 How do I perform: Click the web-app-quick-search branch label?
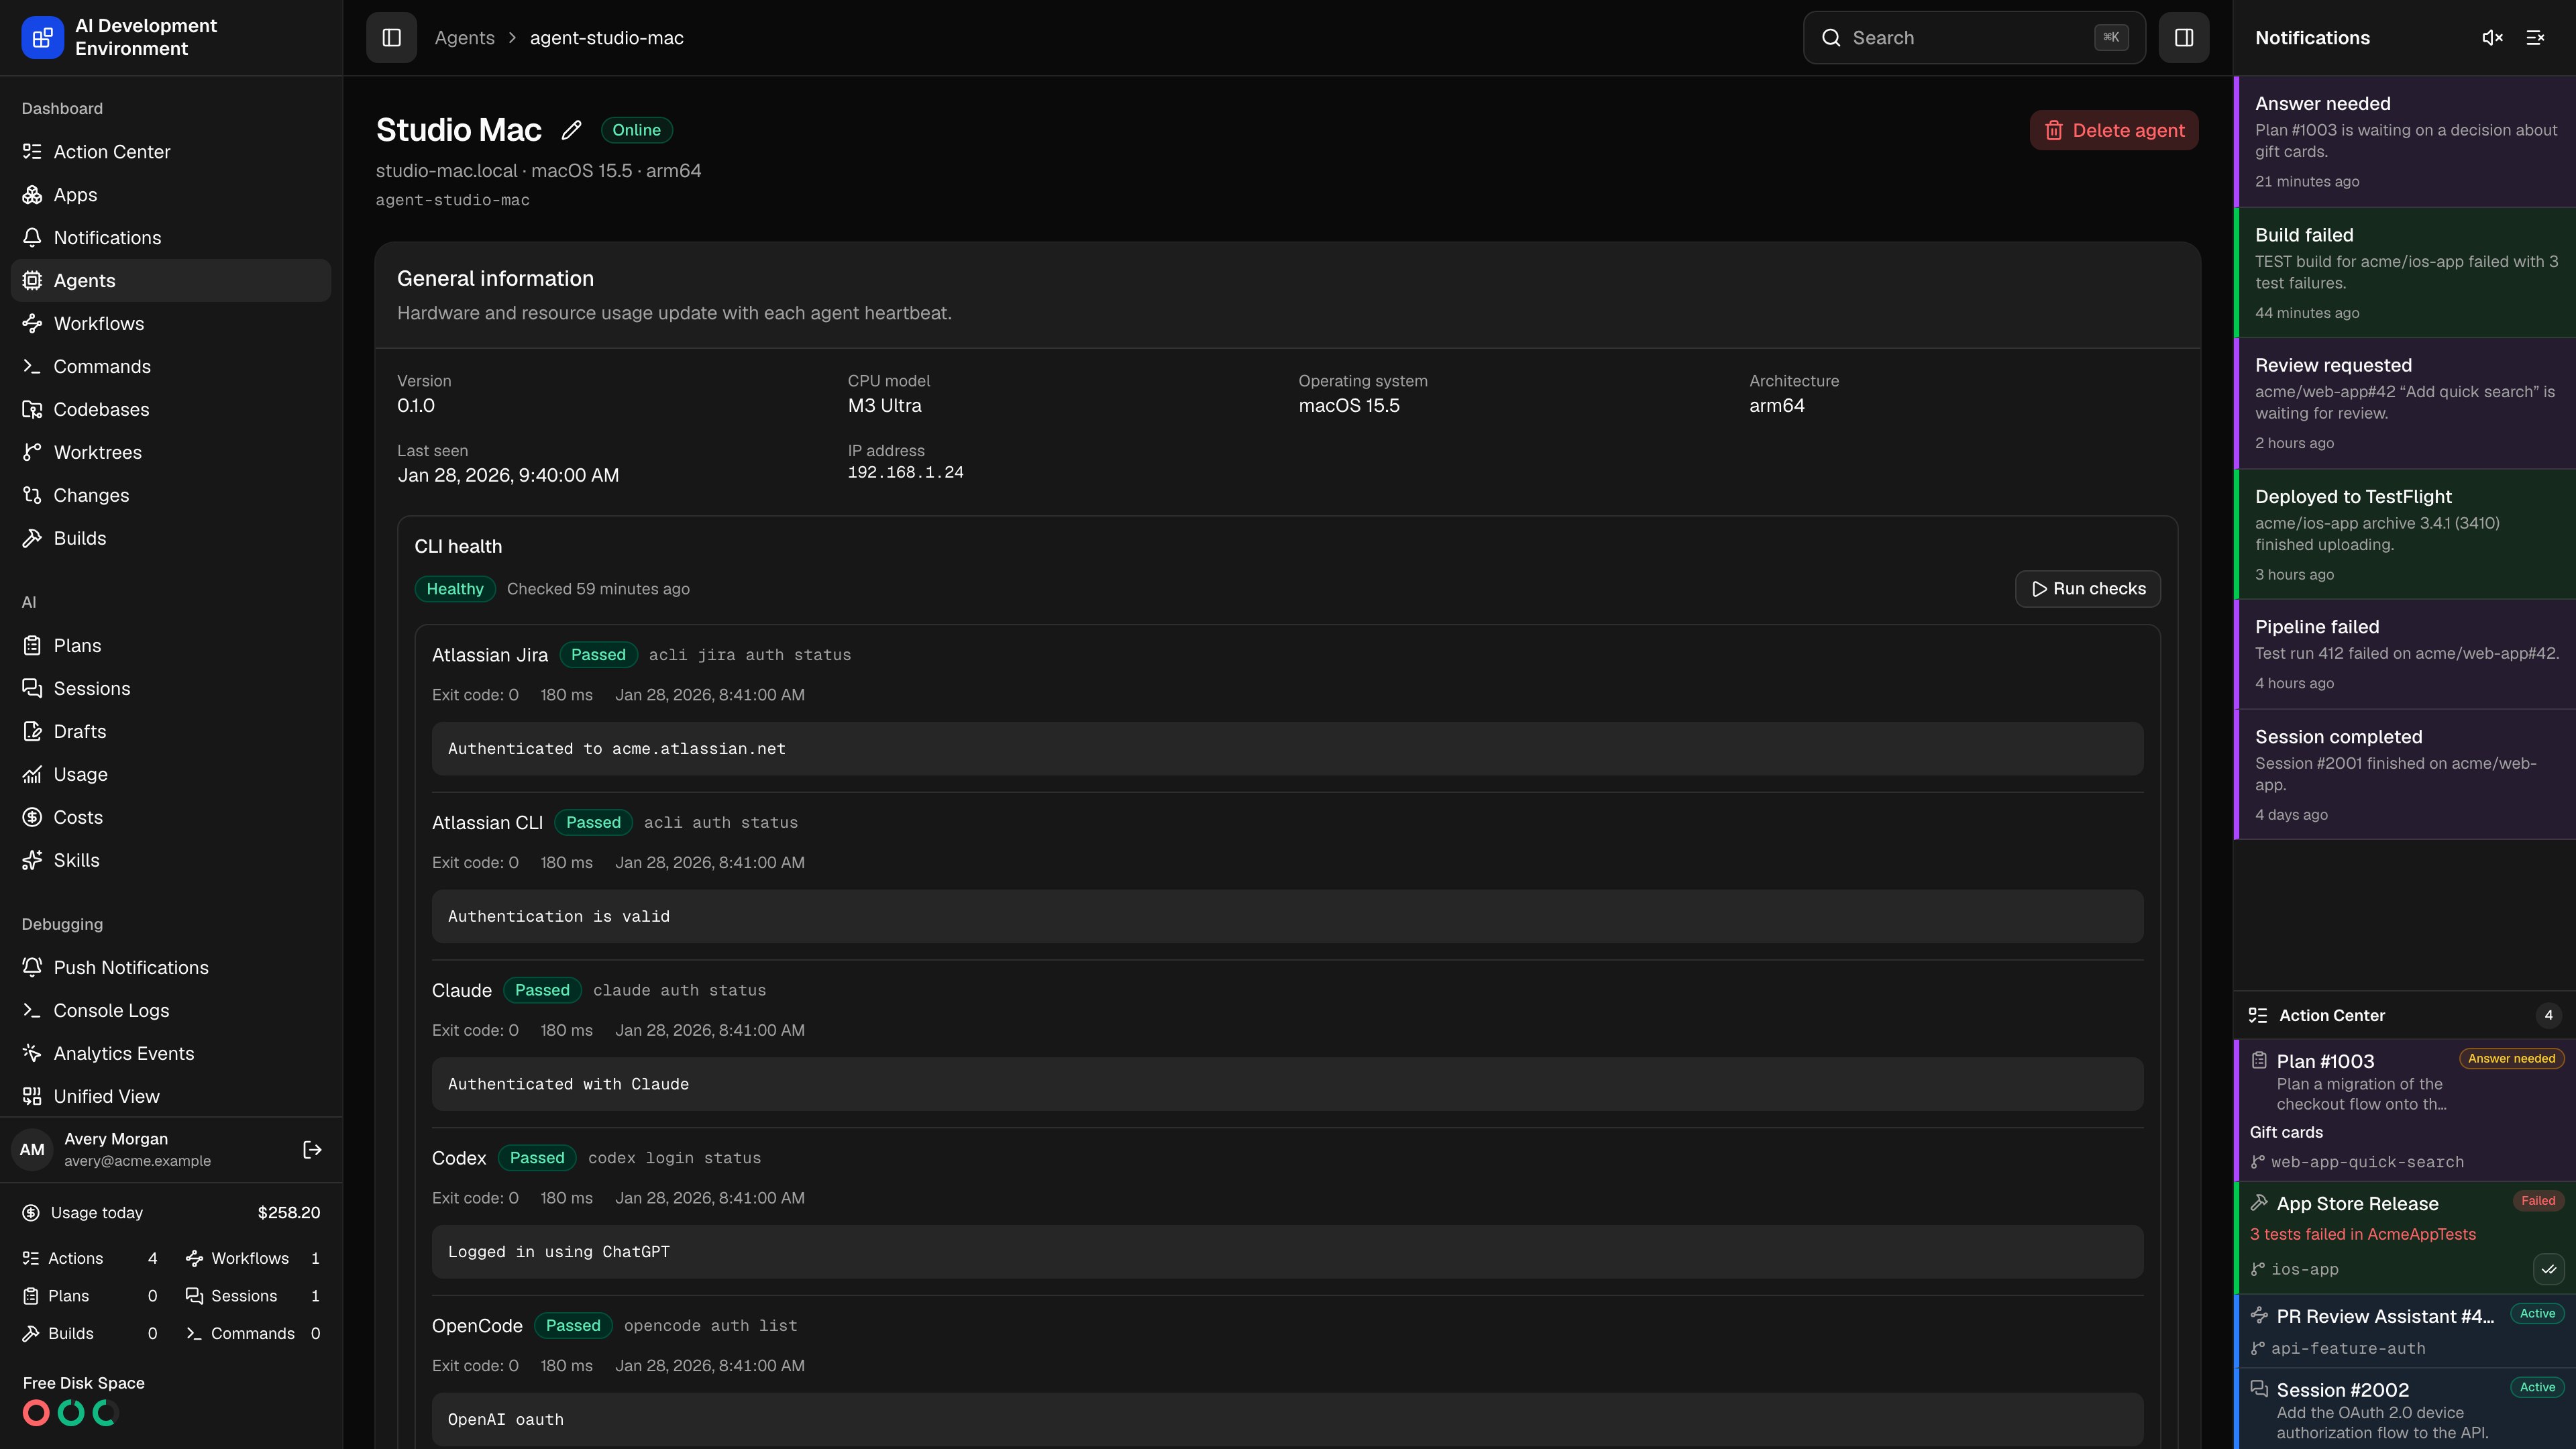click(x=2367, y=1163)
